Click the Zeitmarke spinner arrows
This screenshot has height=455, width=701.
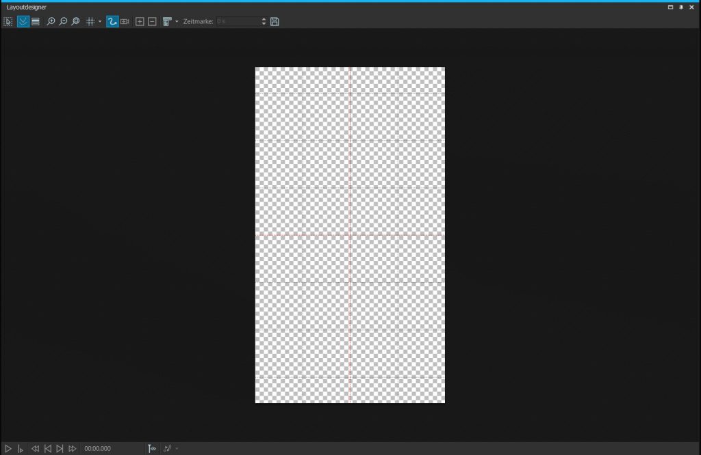[x=264, y=22]
